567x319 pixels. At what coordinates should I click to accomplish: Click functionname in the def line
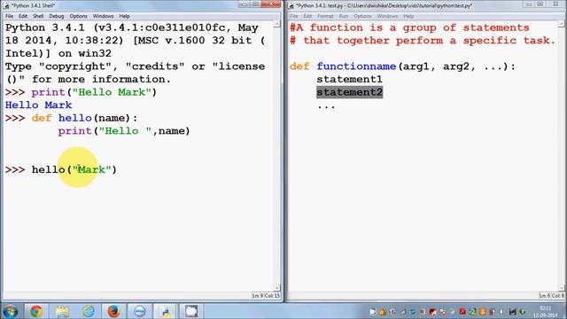click(356, 66)
